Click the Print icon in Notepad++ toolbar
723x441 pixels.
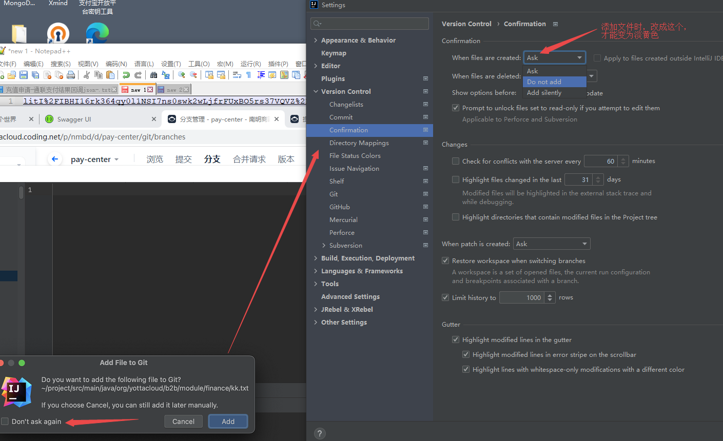(71, 75)
